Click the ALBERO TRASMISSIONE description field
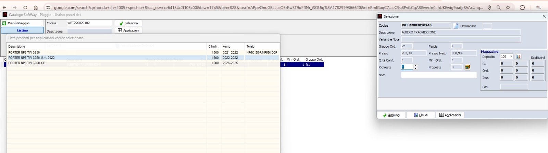The image size is (548, 153). [461, 32]
